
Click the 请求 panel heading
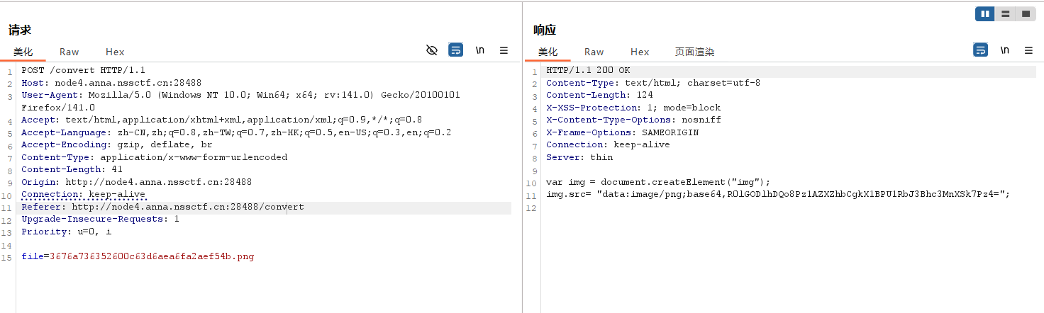20,30
